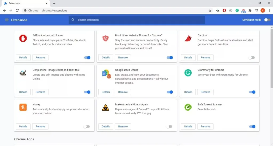Image resolution: width=273 pixels, height=146 pixels.
Task: Click the AdBlock red stop-hand logo
Action: pyautogui.click(x=23, y=38)
